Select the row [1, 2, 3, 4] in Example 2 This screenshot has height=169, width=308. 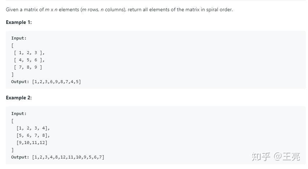coord(33,128)
